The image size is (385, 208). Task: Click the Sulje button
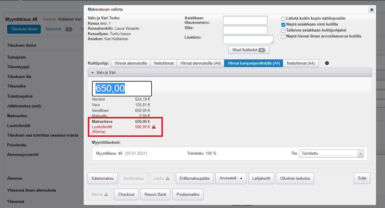tap(362, 178)
